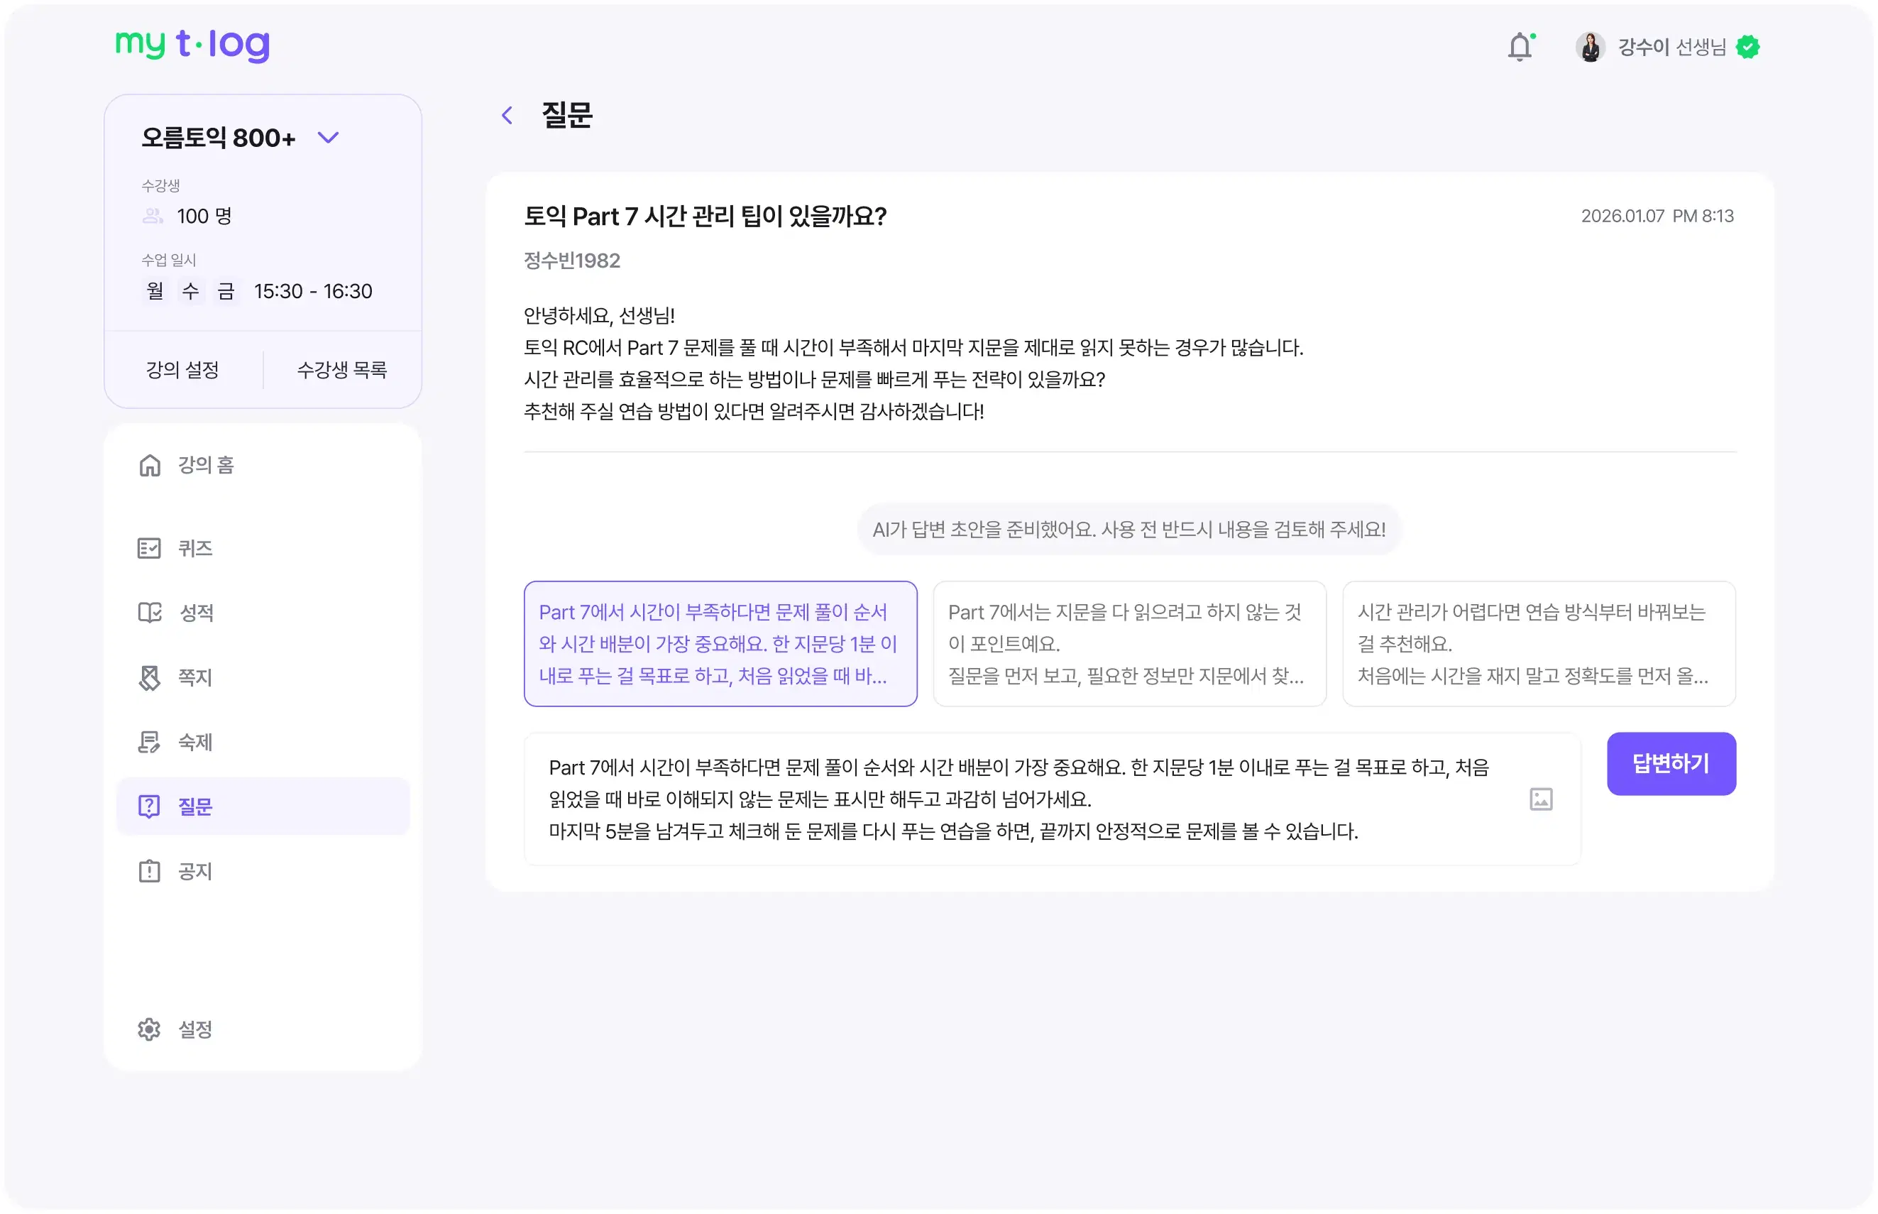1878x1214 pixels.
Task: Open 수강생 목록
Action: [342, 370]
